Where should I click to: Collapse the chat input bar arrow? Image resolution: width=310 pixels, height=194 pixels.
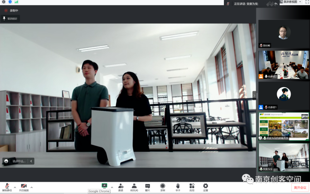pyautogui.click(x=31, y=161)
